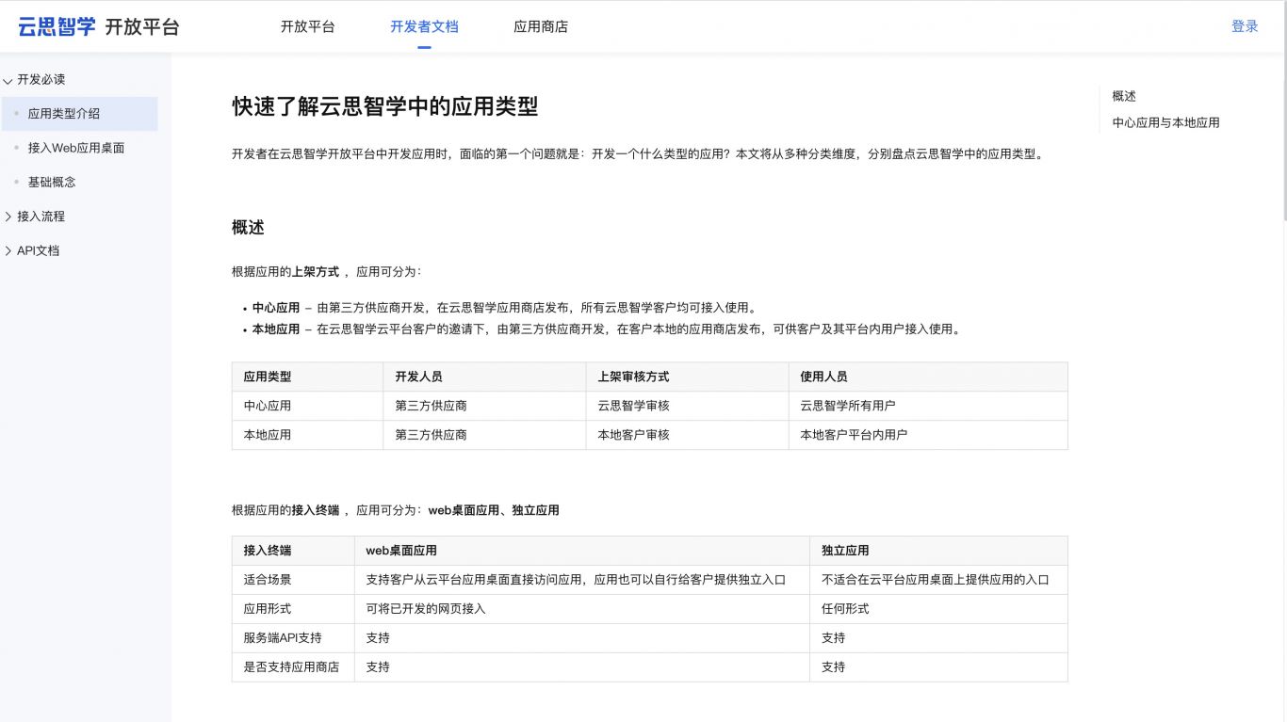Screen dimensions: 1287x722
Task: Collapse the 开发必读 section arrow
Action: (8, 80)
